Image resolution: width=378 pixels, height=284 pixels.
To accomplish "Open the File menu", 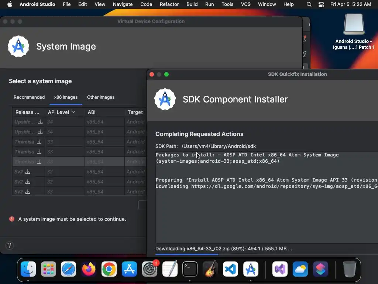I will tap(66, 4).
